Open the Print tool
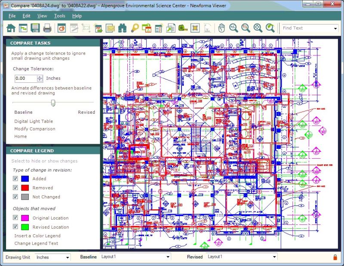The image size is (344, 266). [48, 27]
